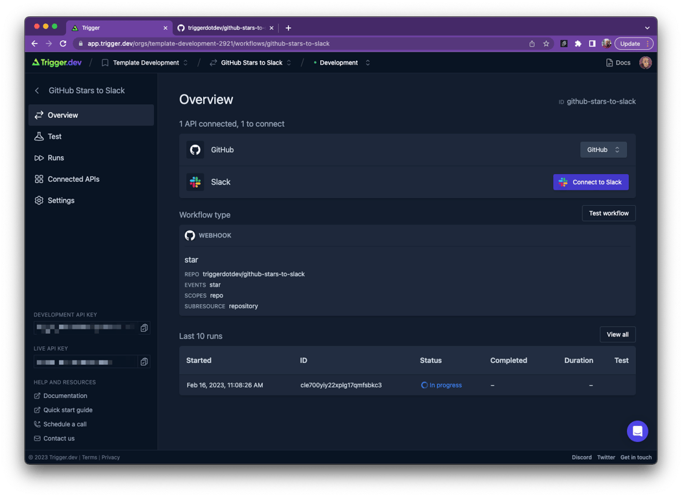Open Twitter link in footer
Image resolution: width=682 pixels, height=497 pixels.
tap(606, 458)
